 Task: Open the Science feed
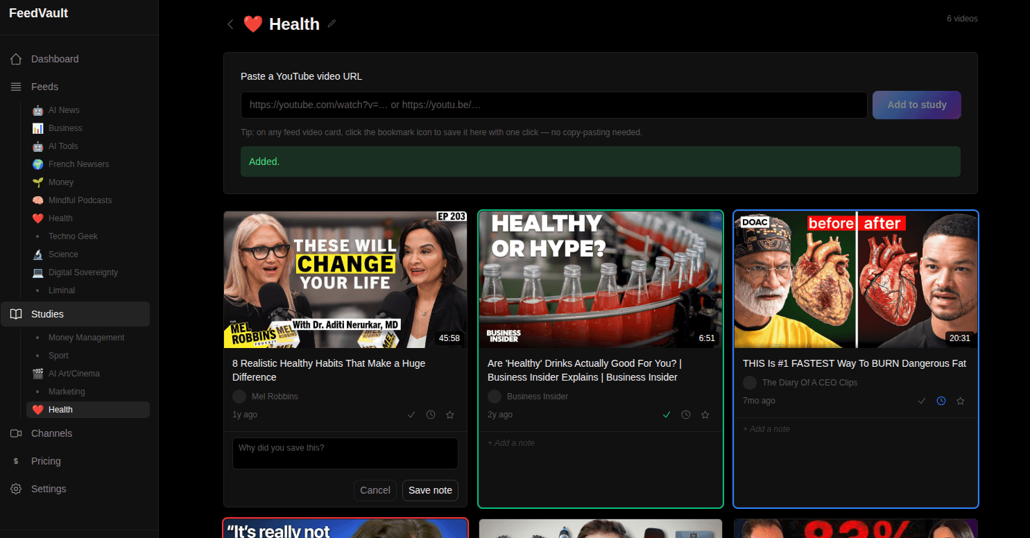point(88,254)
